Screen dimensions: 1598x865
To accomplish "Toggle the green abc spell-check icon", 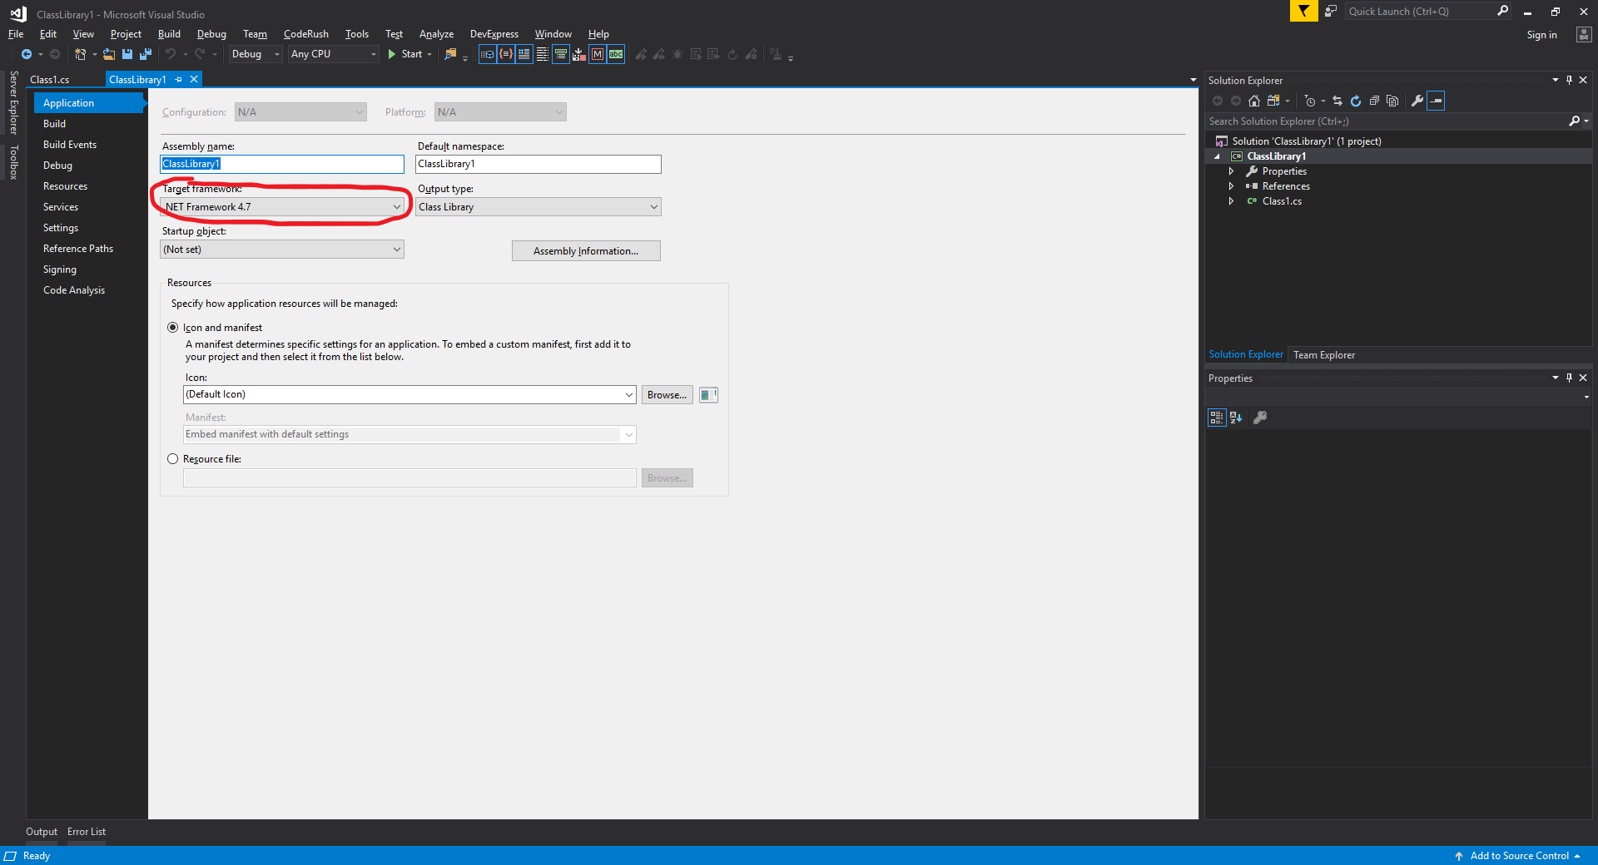I will pos(616,54).
